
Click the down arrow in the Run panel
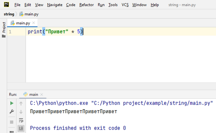click(x=21, y=112)
